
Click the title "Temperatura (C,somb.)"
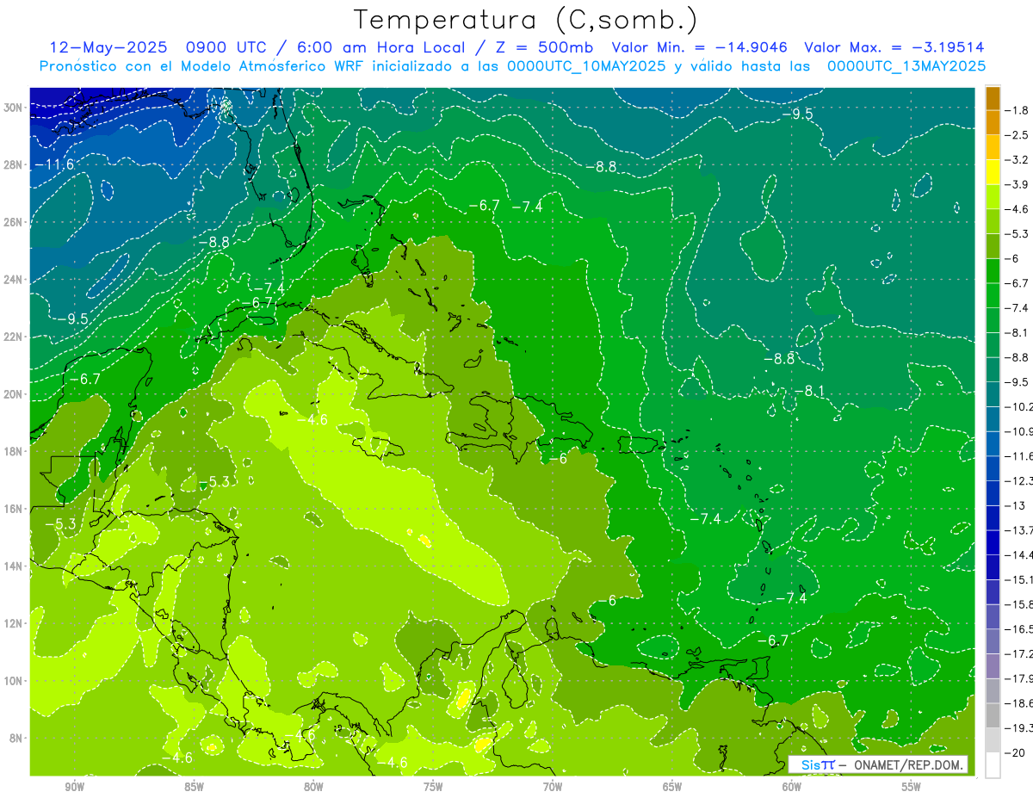pos(525,20)
